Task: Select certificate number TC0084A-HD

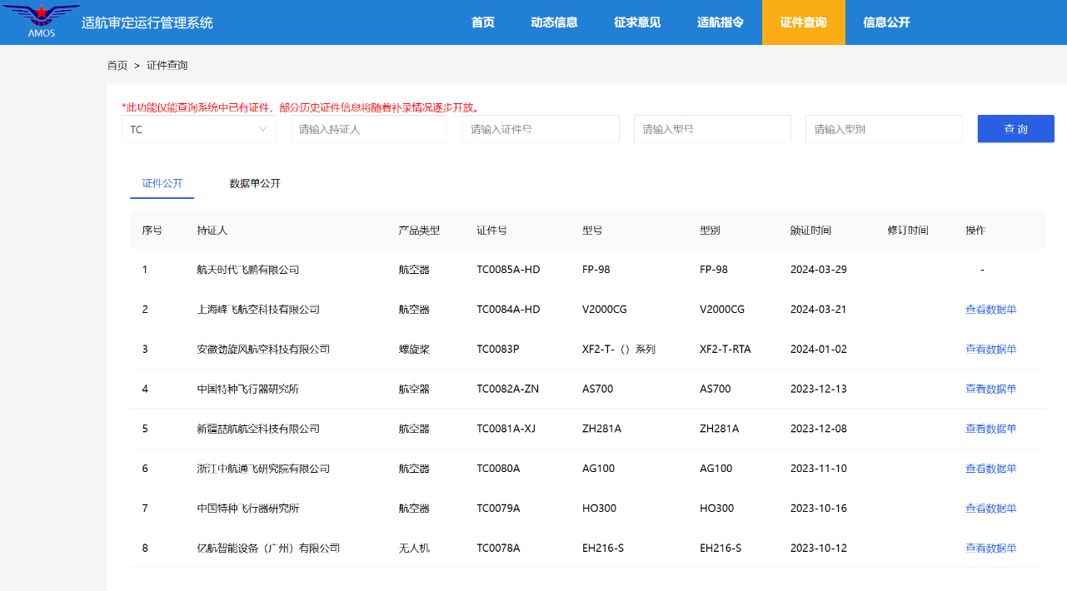Action: tap(508, 310)
